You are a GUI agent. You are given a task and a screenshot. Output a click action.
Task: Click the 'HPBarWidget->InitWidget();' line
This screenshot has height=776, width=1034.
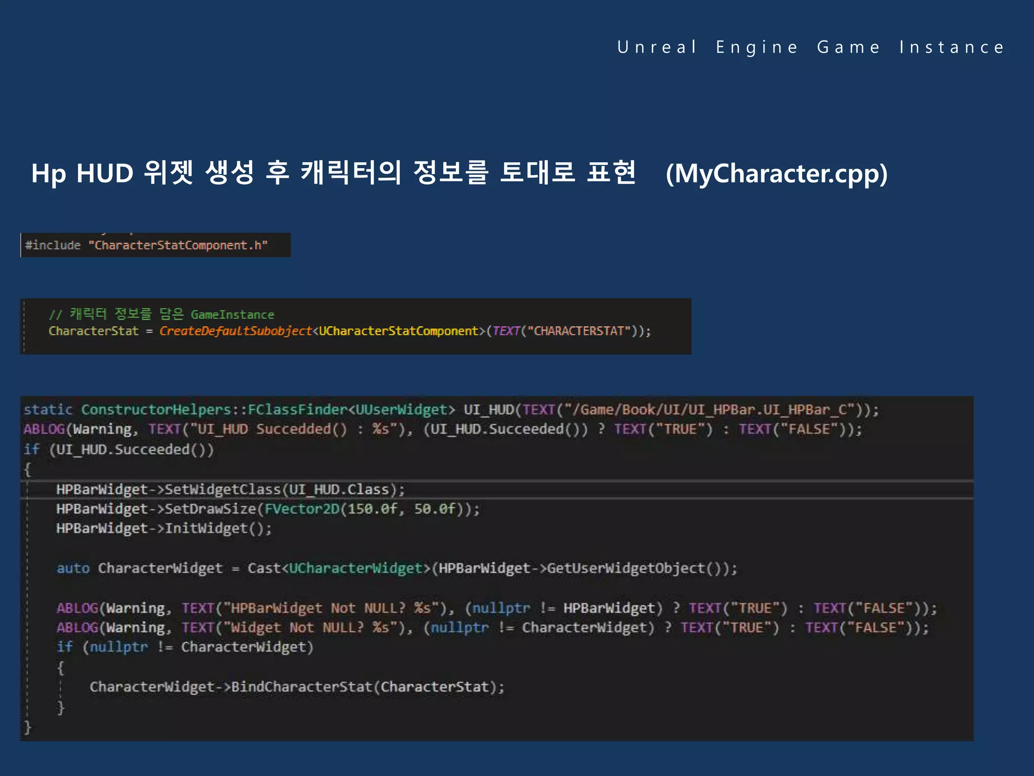[164, 528]
